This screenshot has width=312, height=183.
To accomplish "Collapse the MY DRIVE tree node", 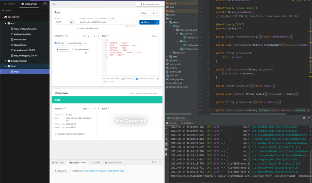I will pyautogui.click(x=2, y=17).
